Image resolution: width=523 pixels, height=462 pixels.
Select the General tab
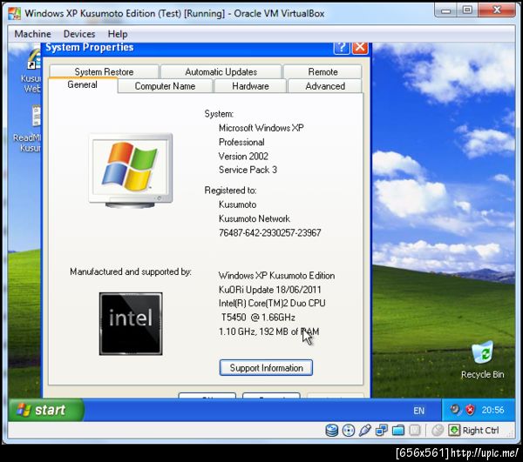tap(83, 84)
